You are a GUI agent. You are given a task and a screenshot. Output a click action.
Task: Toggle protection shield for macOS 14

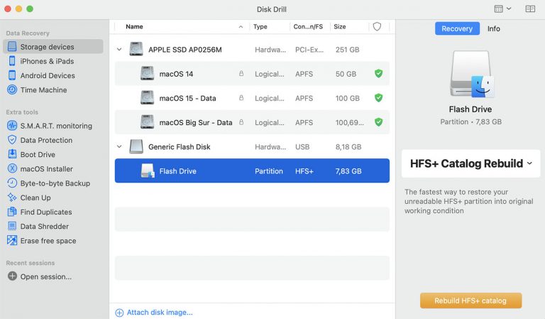(378, 73)
